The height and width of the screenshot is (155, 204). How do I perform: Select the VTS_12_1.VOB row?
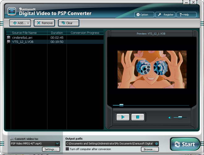pos(55,42)
